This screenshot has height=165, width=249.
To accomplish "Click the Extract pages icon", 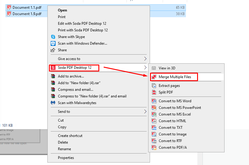I will point(154,86).
